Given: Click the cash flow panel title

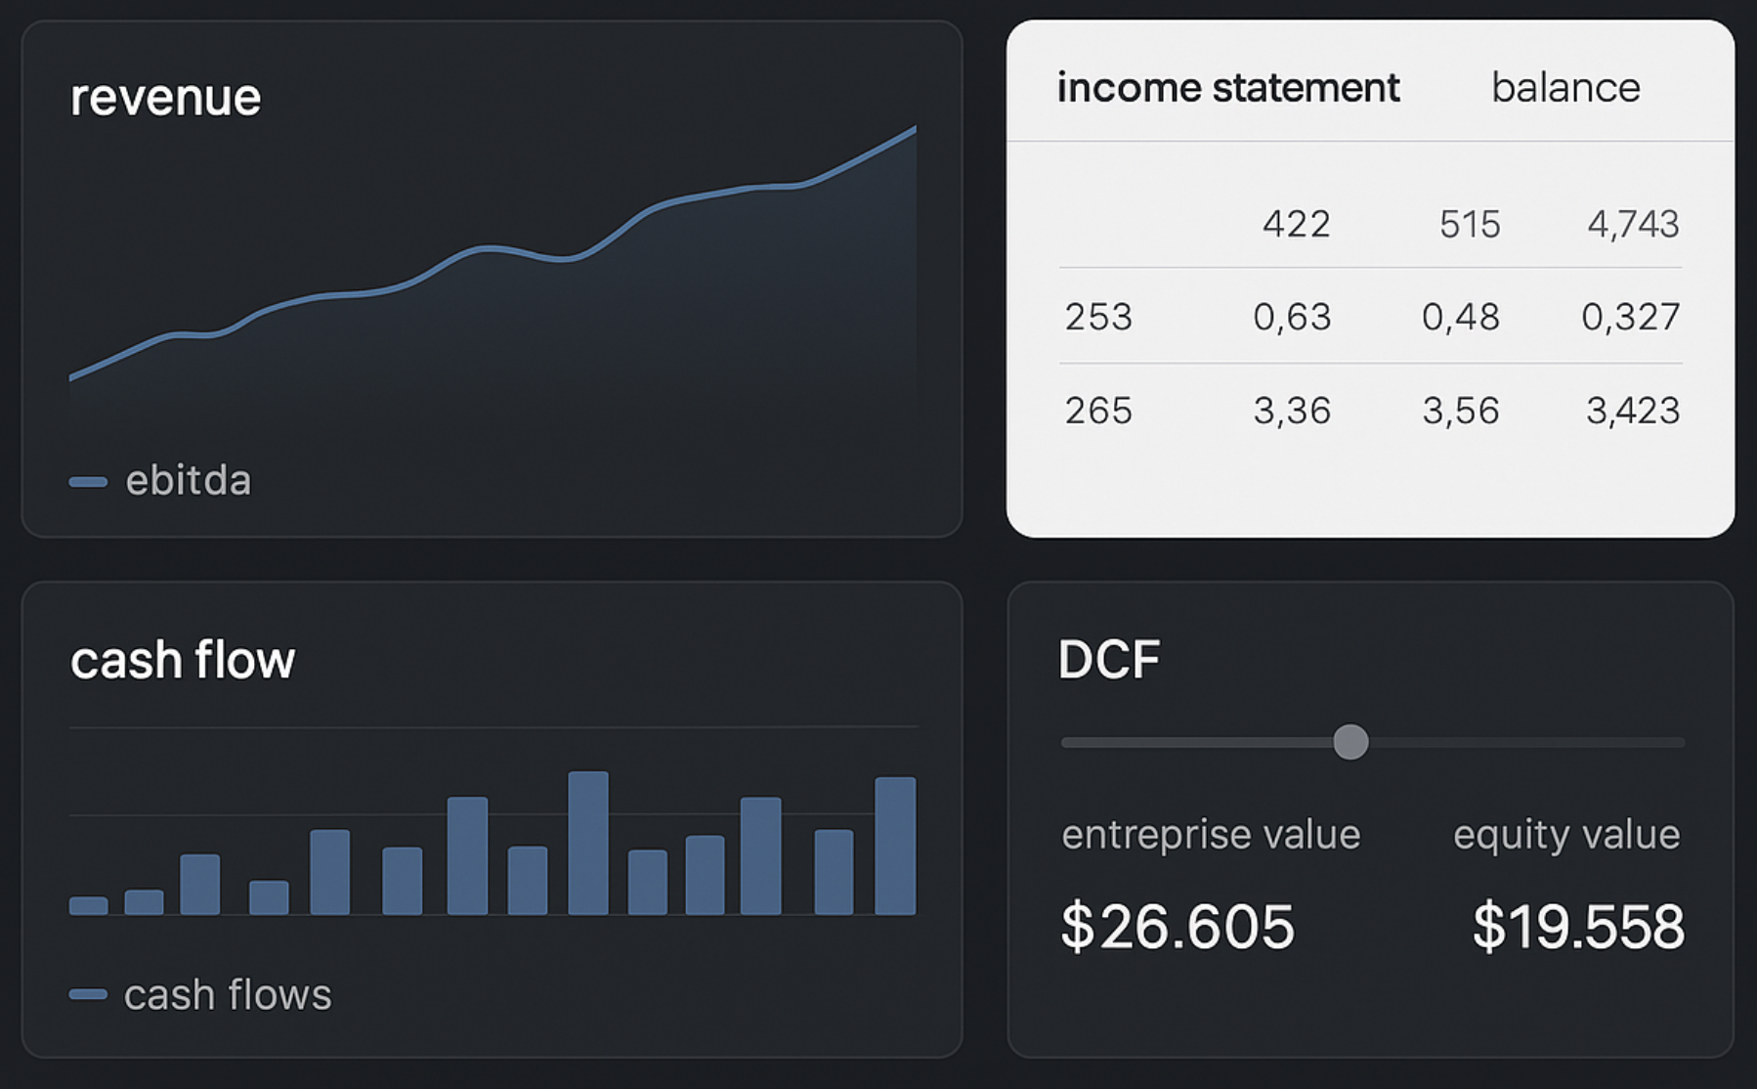Looking at the screenshot, I should 182,660.
